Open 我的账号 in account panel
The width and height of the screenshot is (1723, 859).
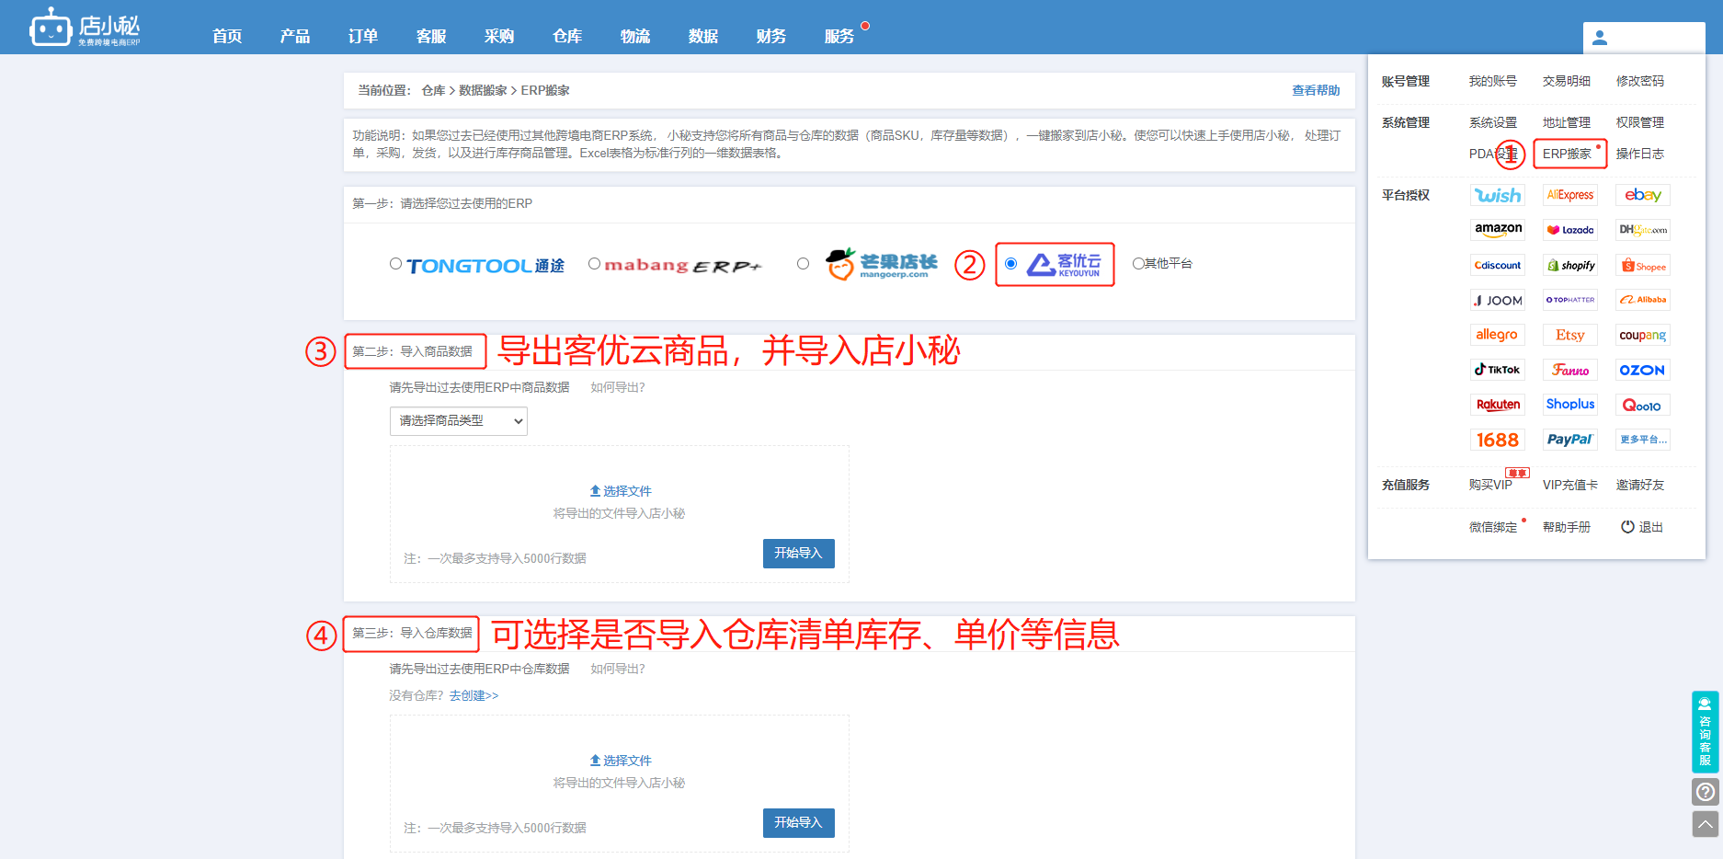coord(1493,82)
